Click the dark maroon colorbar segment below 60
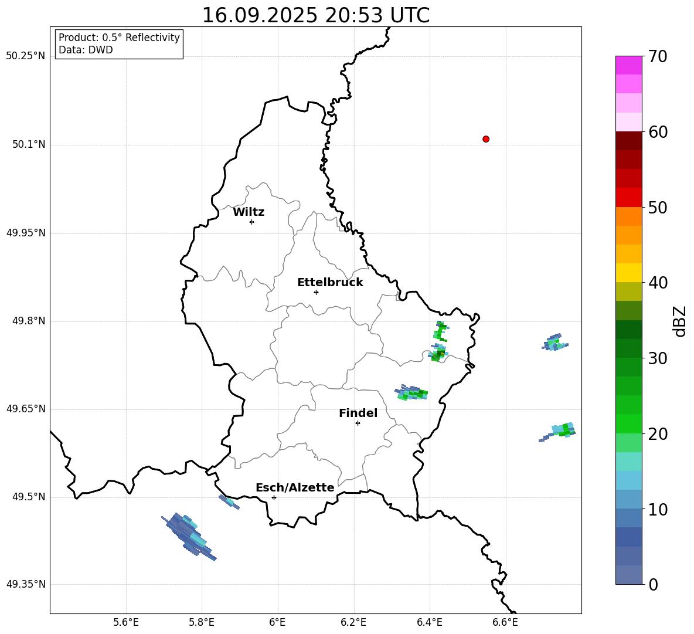The image size is (694, 634). pyautogui.click(x=629, y=141)
